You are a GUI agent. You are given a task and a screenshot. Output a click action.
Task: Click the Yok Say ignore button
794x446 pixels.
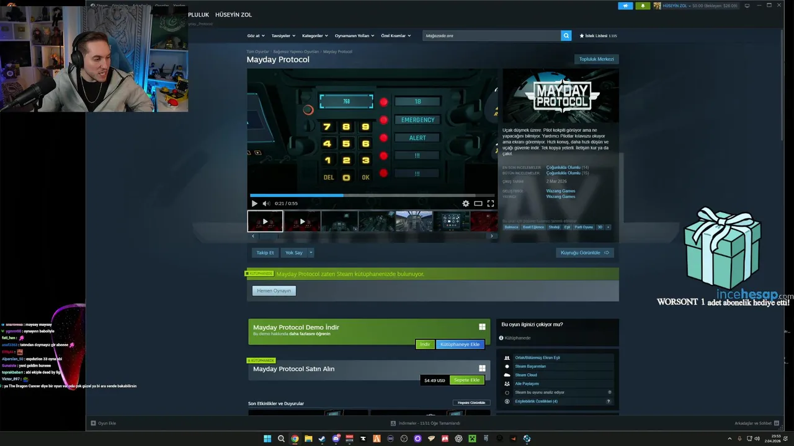tap(294, 253)
